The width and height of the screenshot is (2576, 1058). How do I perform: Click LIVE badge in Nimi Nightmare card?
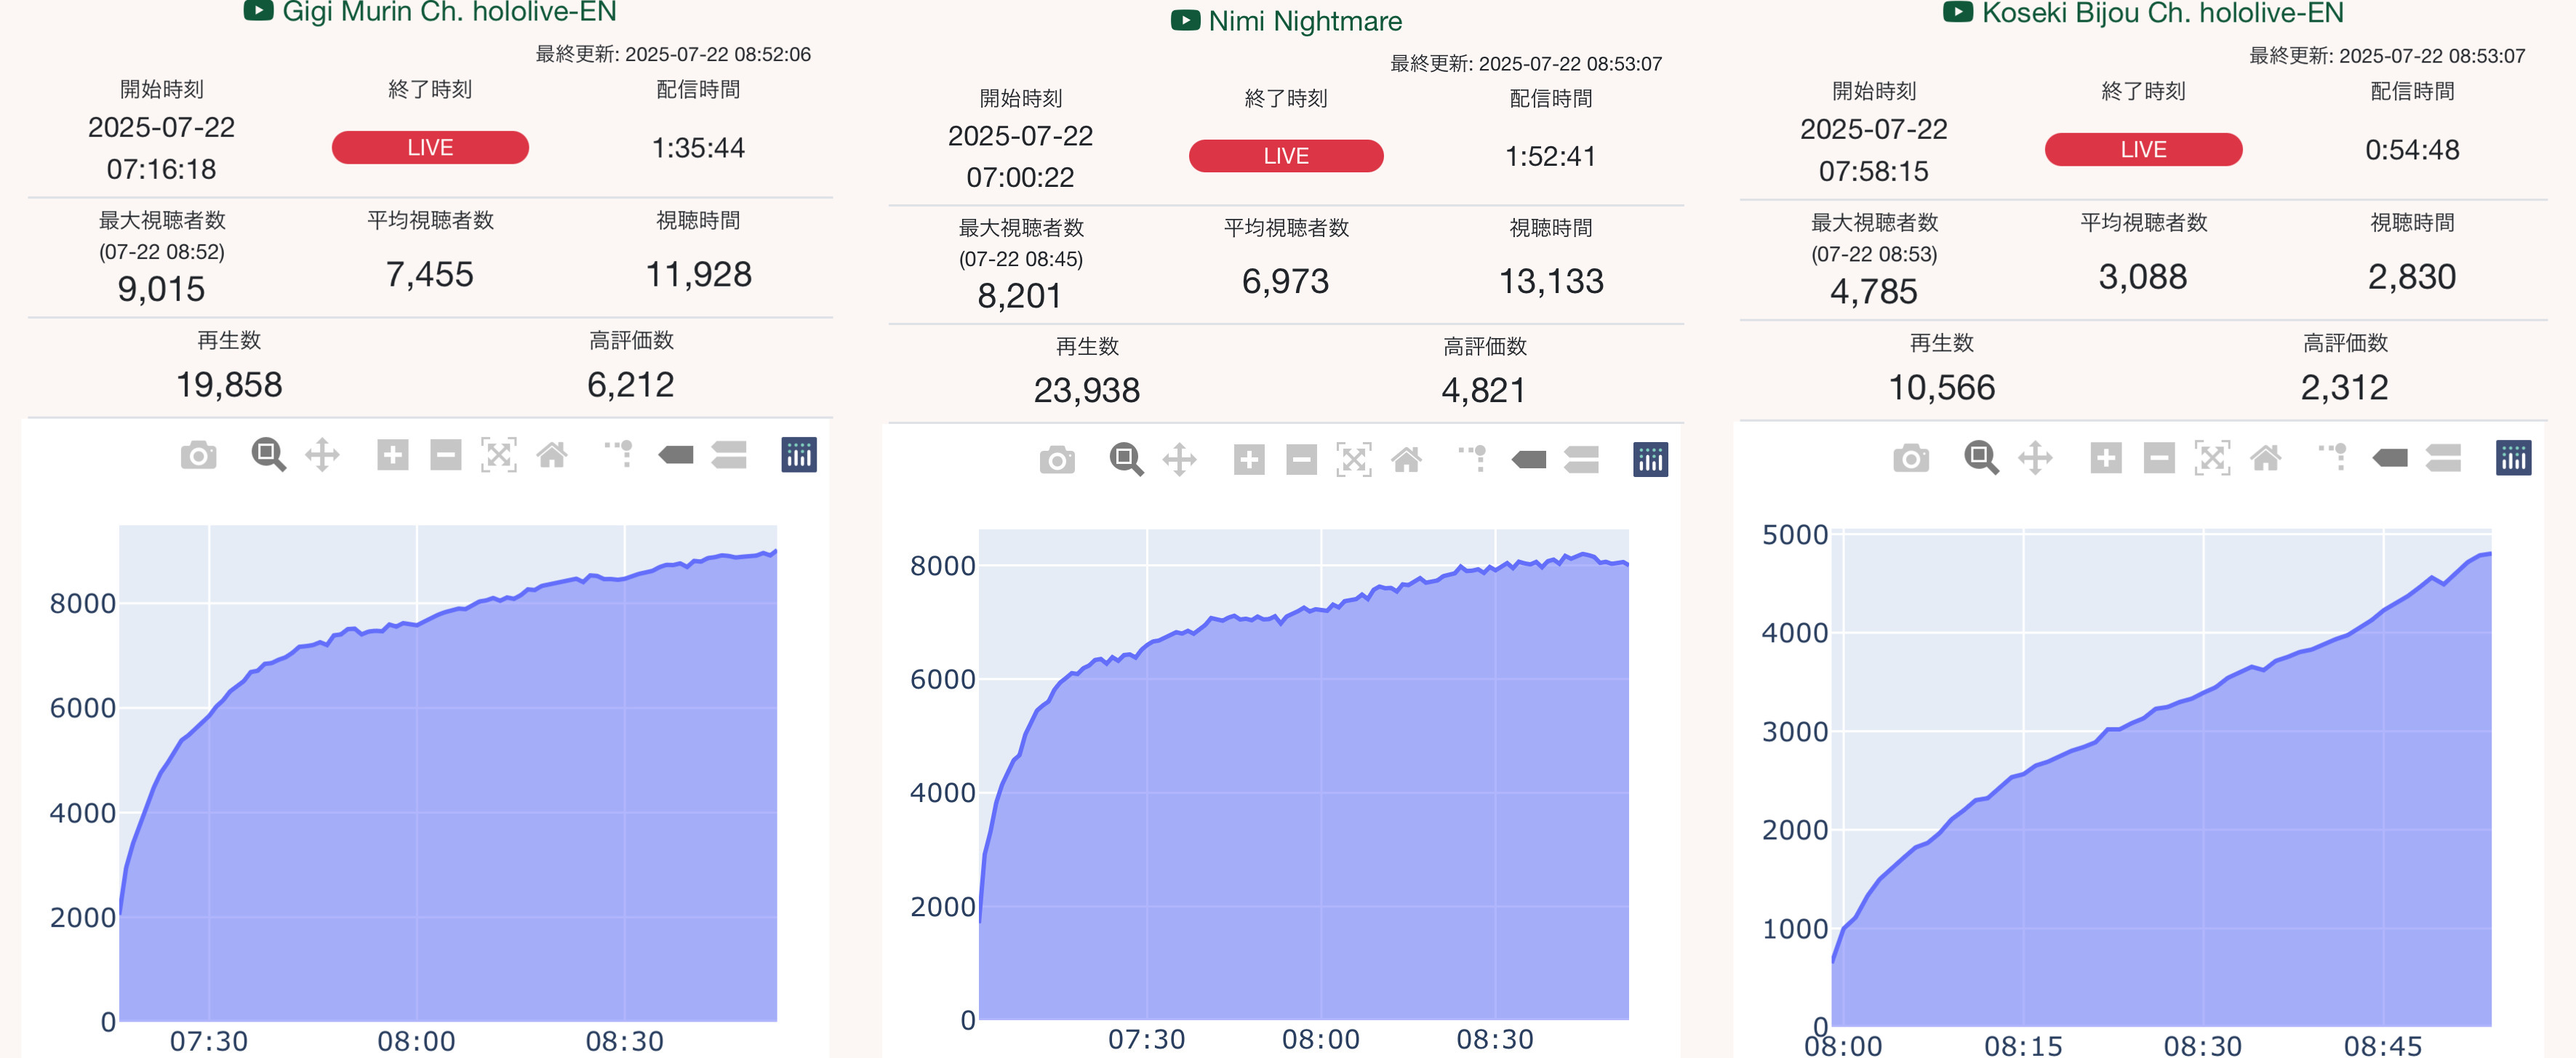(x=1286, y=156)
